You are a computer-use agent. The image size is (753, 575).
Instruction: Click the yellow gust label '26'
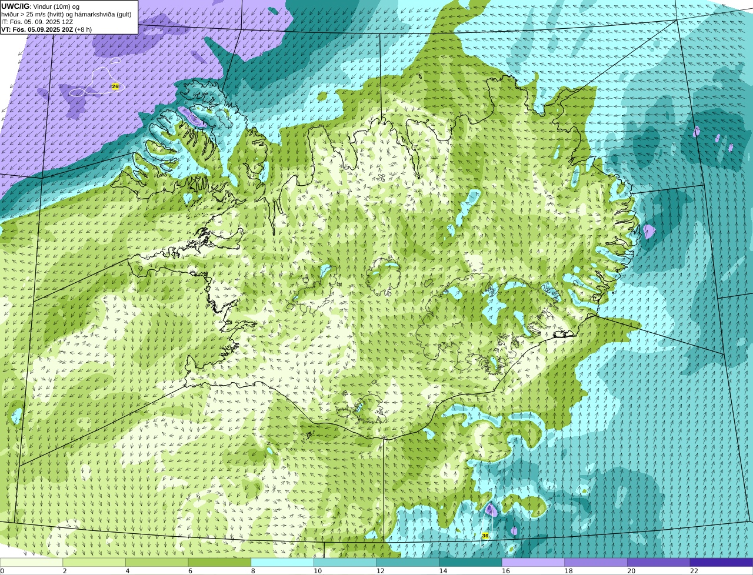(115, 86)
